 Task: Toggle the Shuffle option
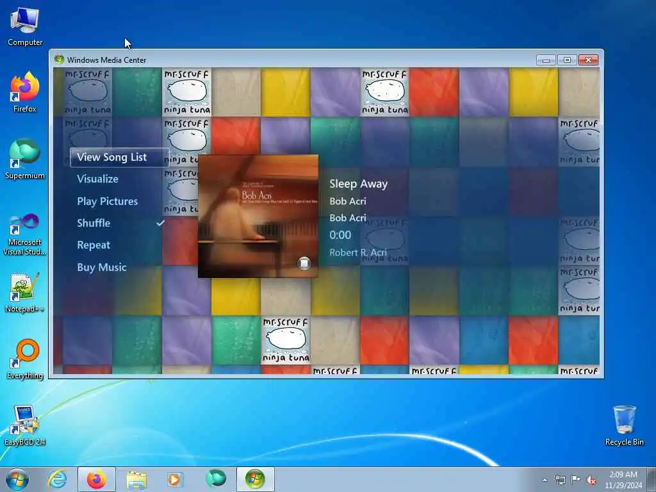point(94,223)
